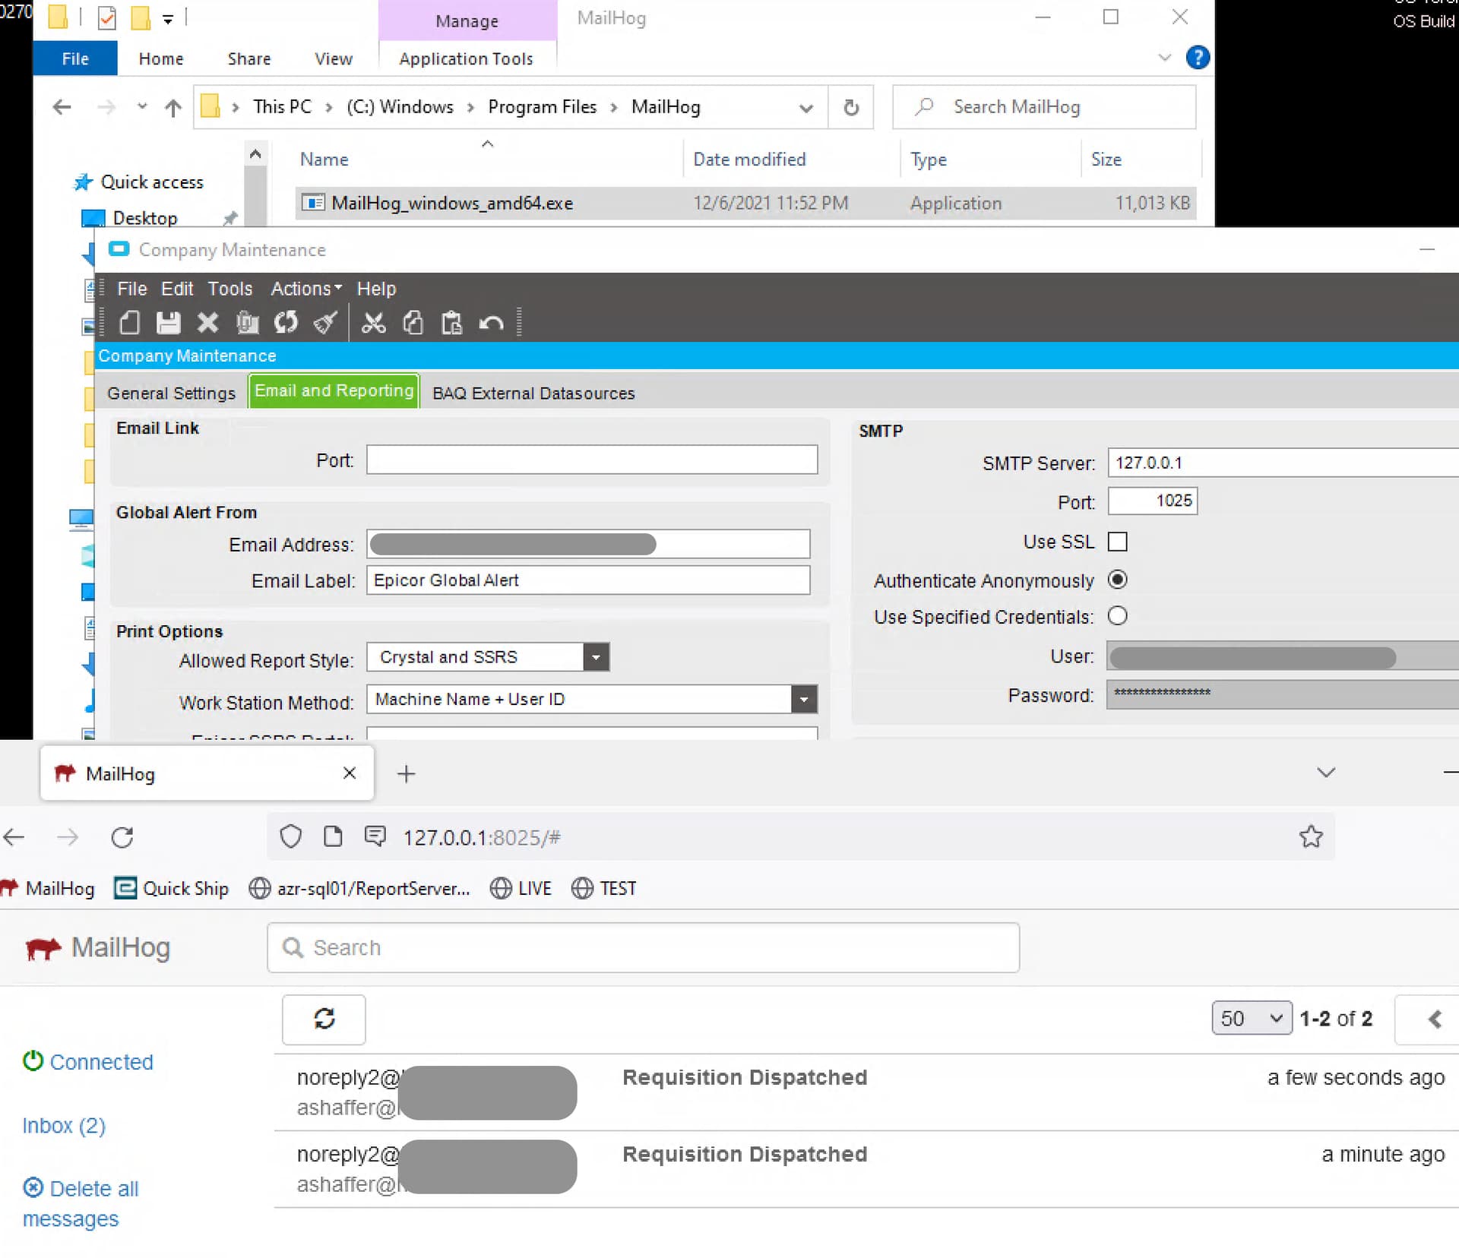Open a new browser tab with plus icon
This screenshot has width=1459, height=1258.
tap(407, 773)
